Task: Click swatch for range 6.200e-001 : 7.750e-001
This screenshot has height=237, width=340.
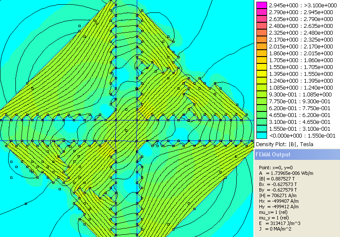Action: point(262,108)
